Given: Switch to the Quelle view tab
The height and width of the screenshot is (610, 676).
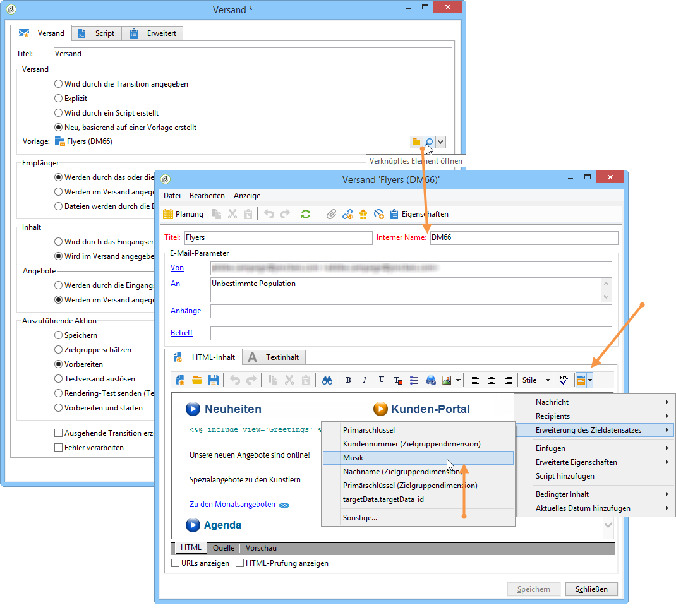Looking at the screenshot, I should coord(224,548).
